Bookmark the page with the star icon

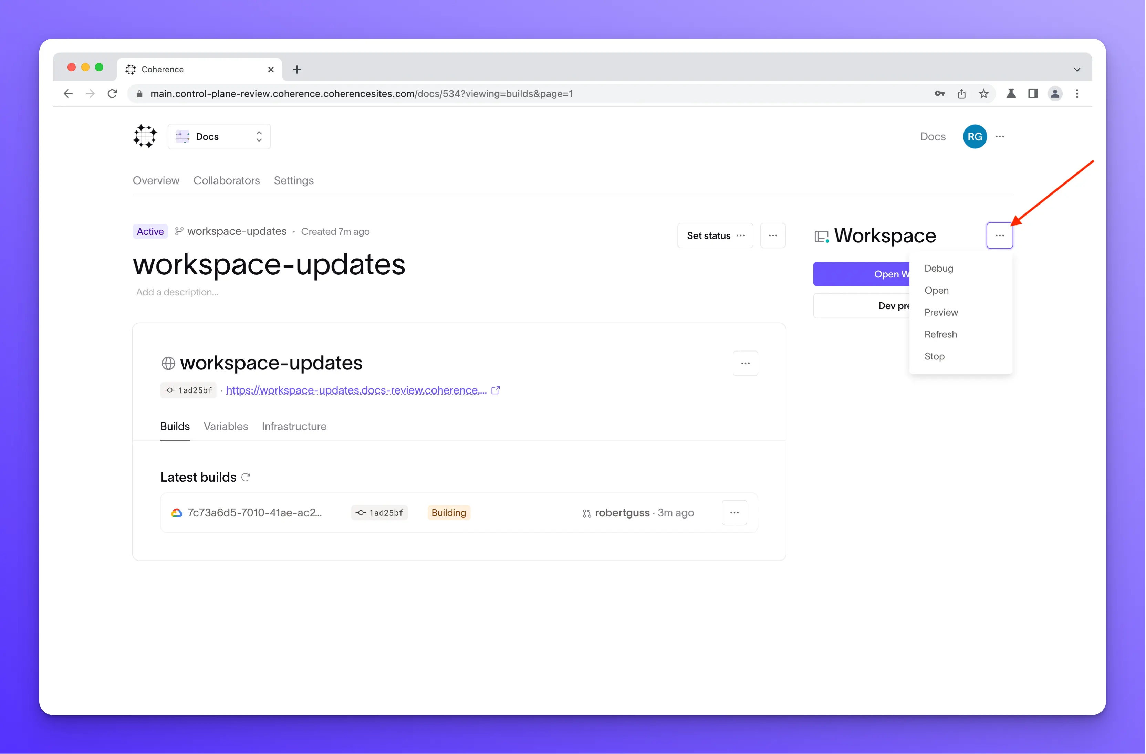(x=984, y=94)
